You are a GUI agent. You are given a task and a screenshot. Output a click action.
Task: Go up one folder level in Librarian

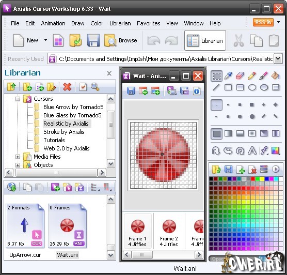[11, 87]
